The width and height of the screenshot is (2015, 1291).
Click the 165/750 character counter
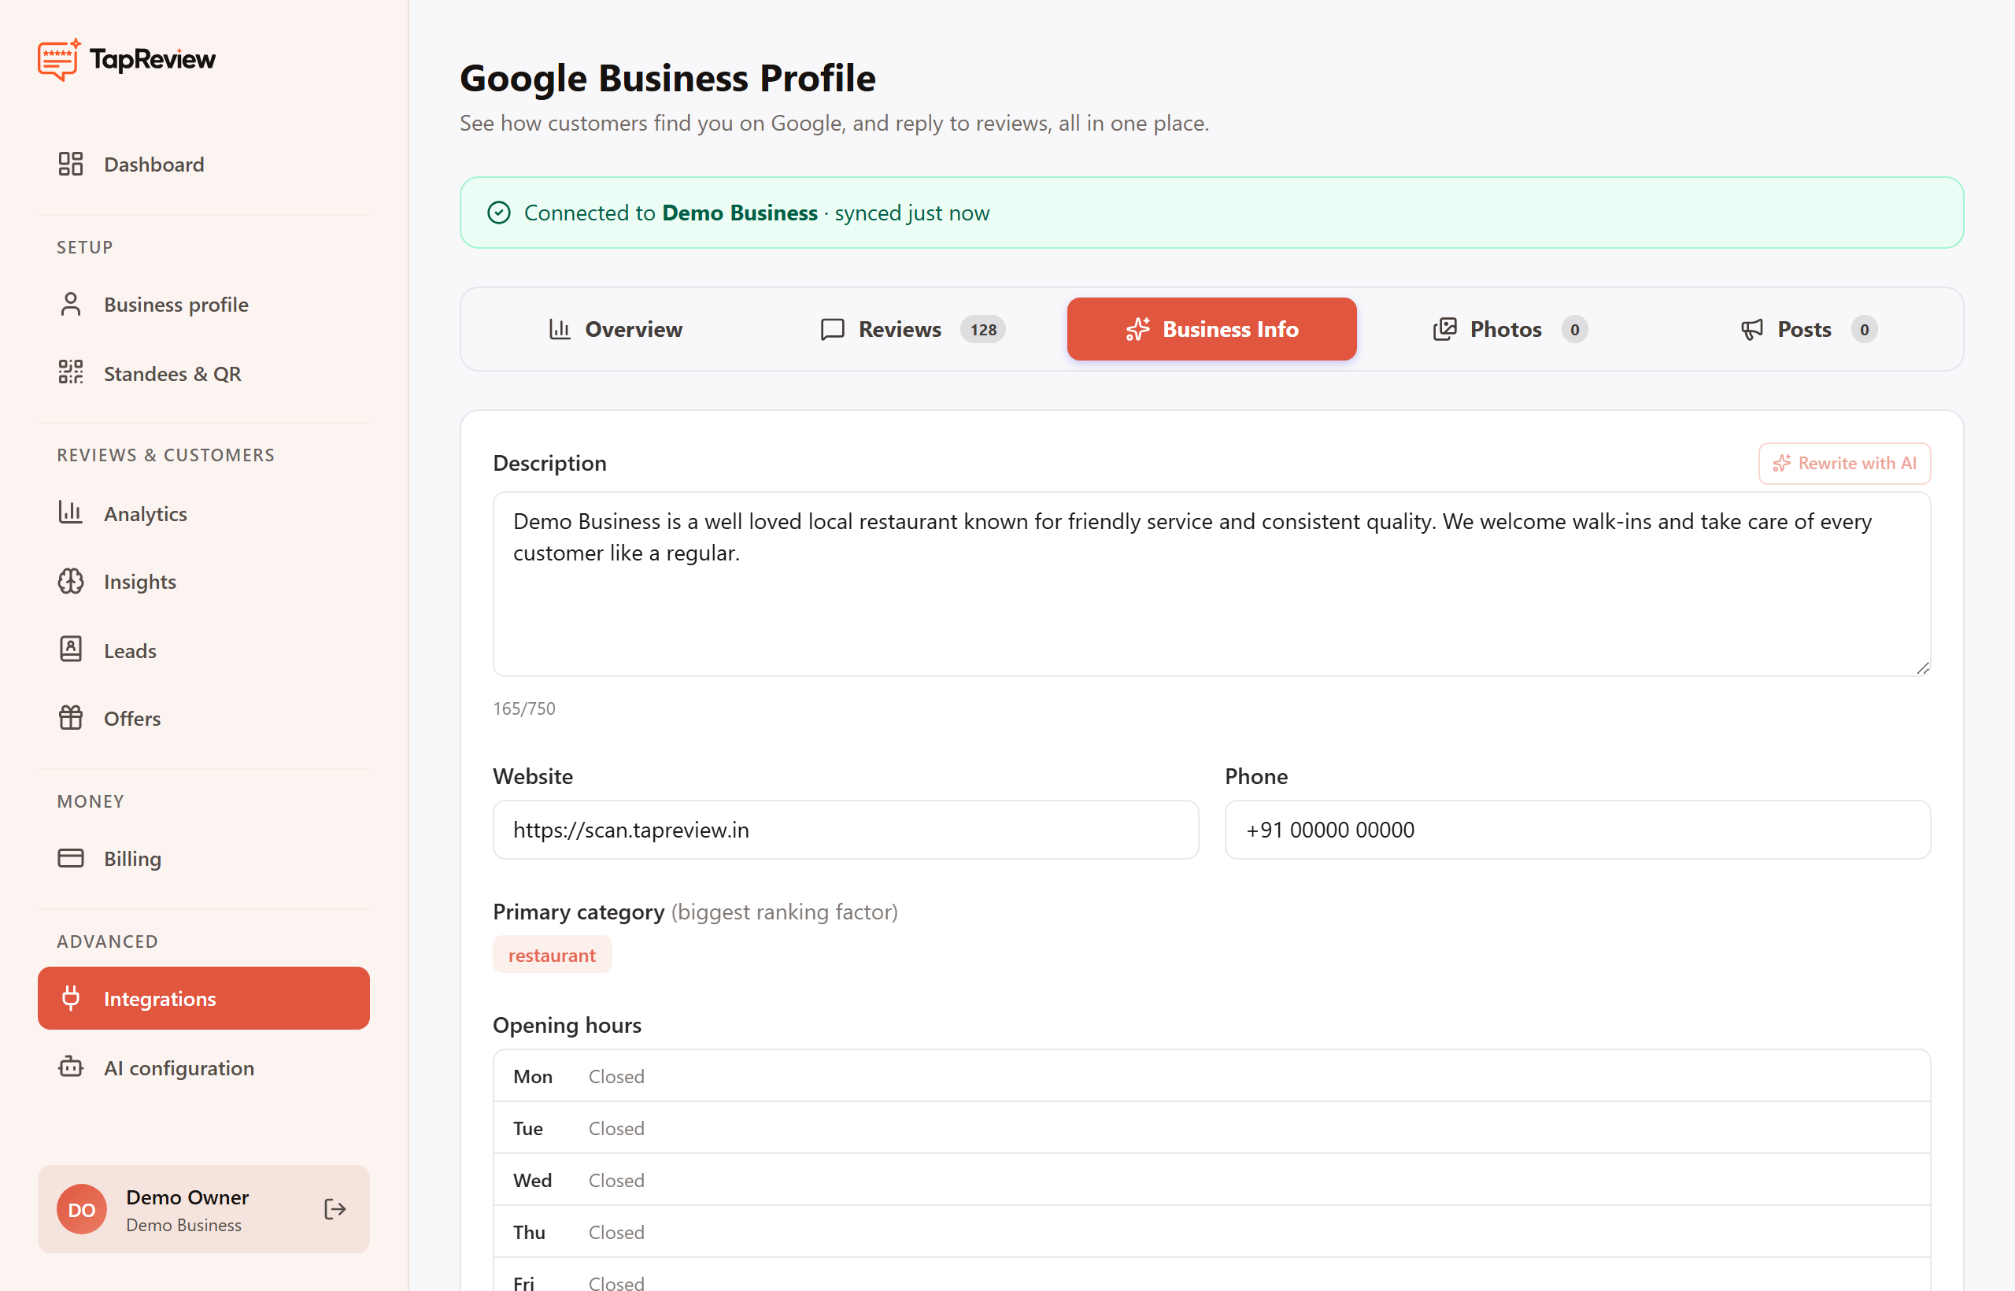(x=524, y=709)
